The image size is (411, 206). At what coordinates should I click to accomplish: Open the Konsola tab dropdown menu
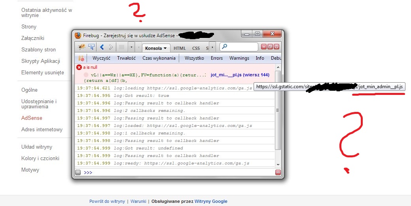[165, 48]
